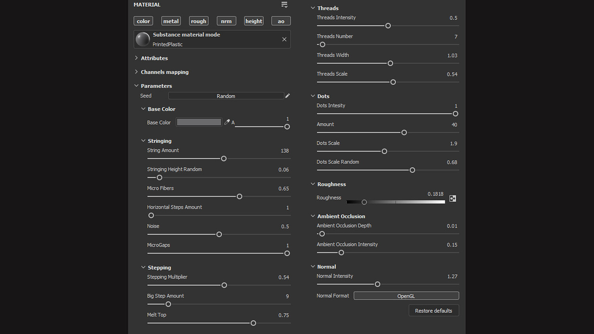The height and width of the screenshot is (334, 594).
Task: Toggle the metal channel button
Action: [x=171, y=21]
